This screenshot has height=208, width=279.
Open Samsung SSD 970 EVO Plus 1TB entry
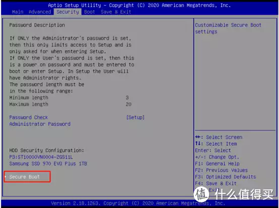coord(48,164)
